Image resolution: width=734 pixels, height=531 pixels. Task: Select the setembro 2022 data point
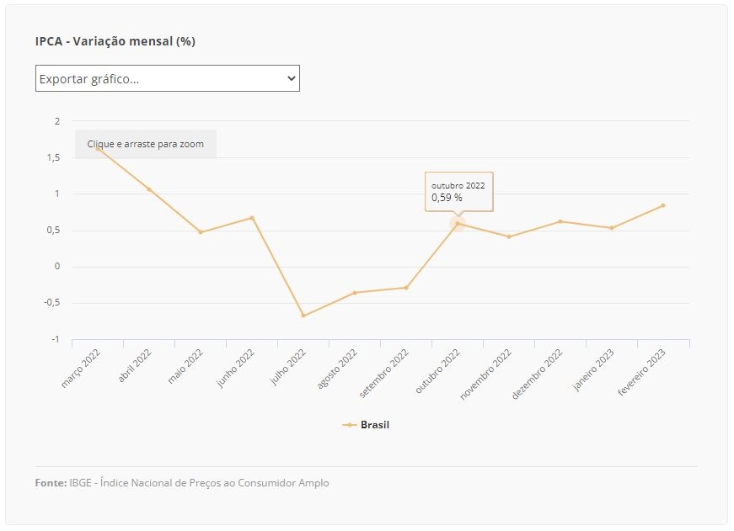[406, 288]
